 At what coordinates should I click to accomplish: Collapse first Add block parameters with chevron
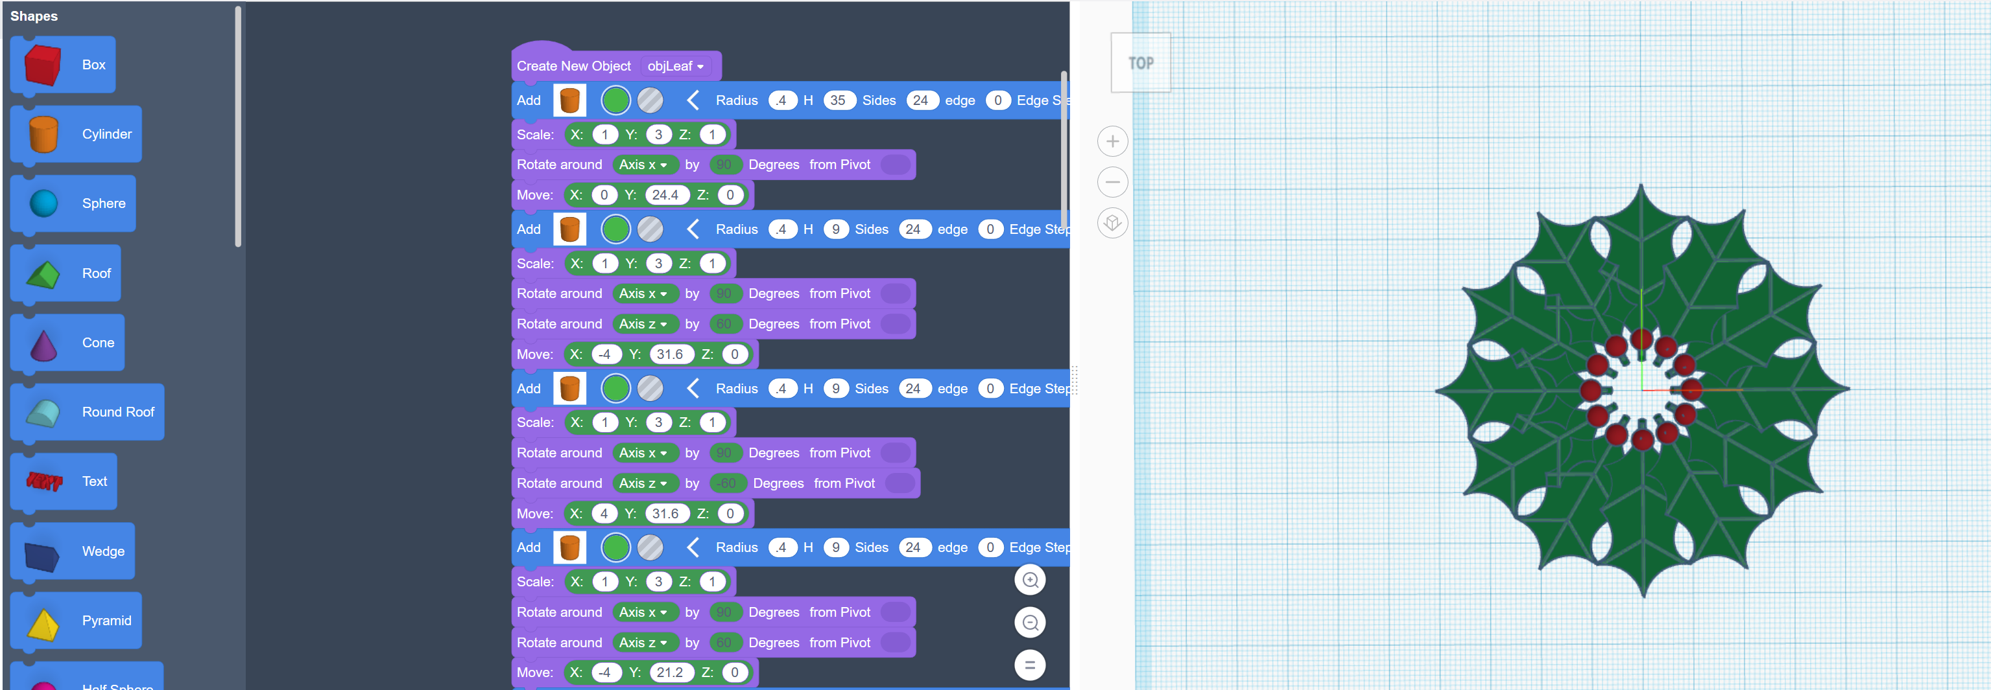click(x=693, y=100)
